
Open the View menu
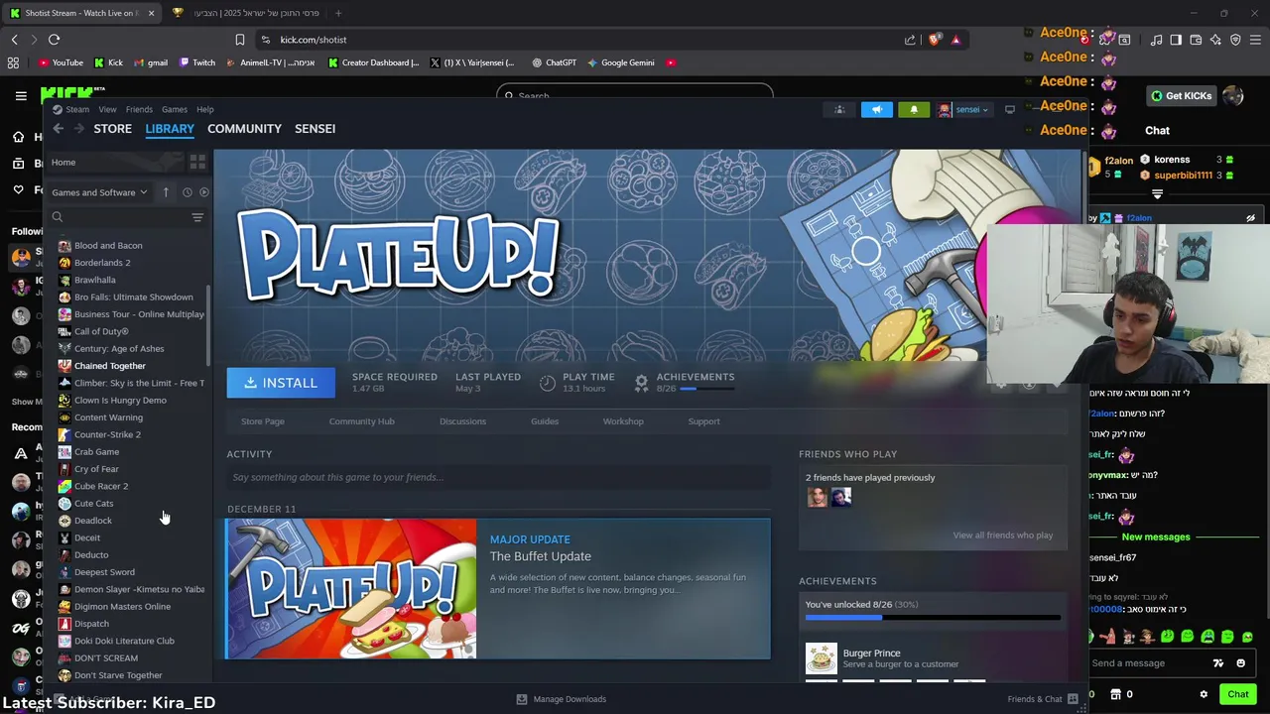pyautogui.click(x=107, y=109)
